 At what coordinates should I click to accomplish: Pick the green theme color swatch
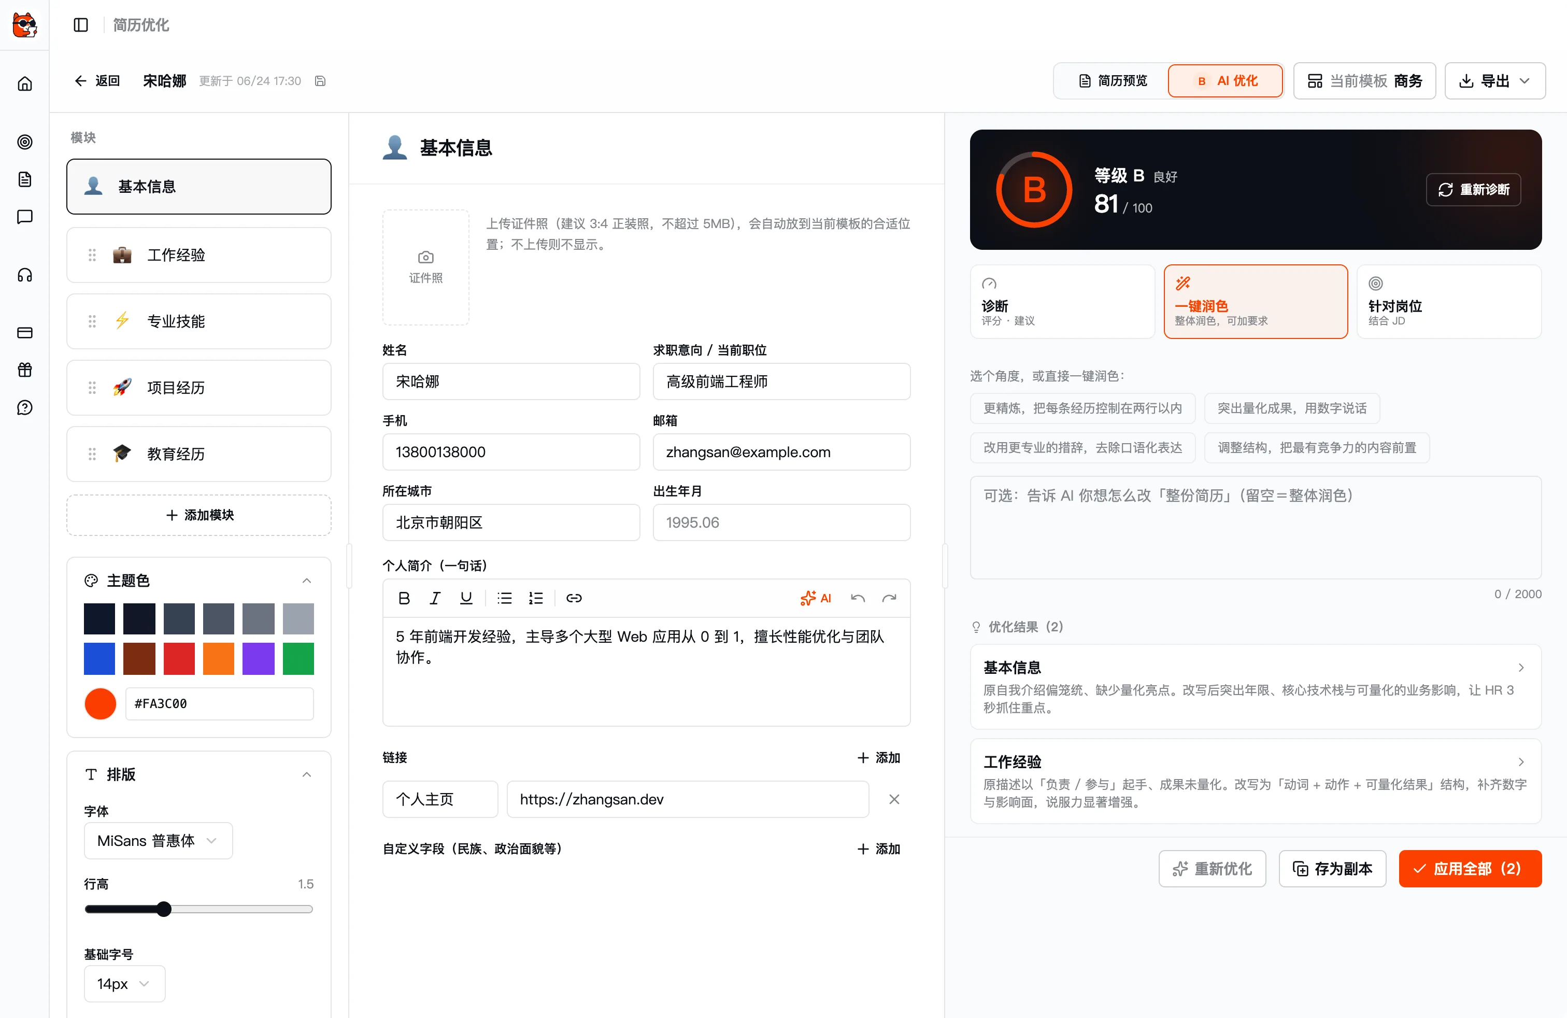[x=298, y=658]
